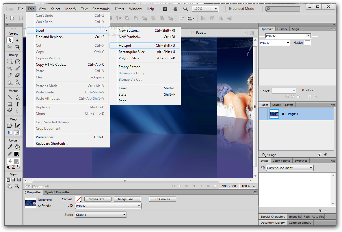342x232 pixels.
Task: Switch to the History tab
Action: [282, 29]
